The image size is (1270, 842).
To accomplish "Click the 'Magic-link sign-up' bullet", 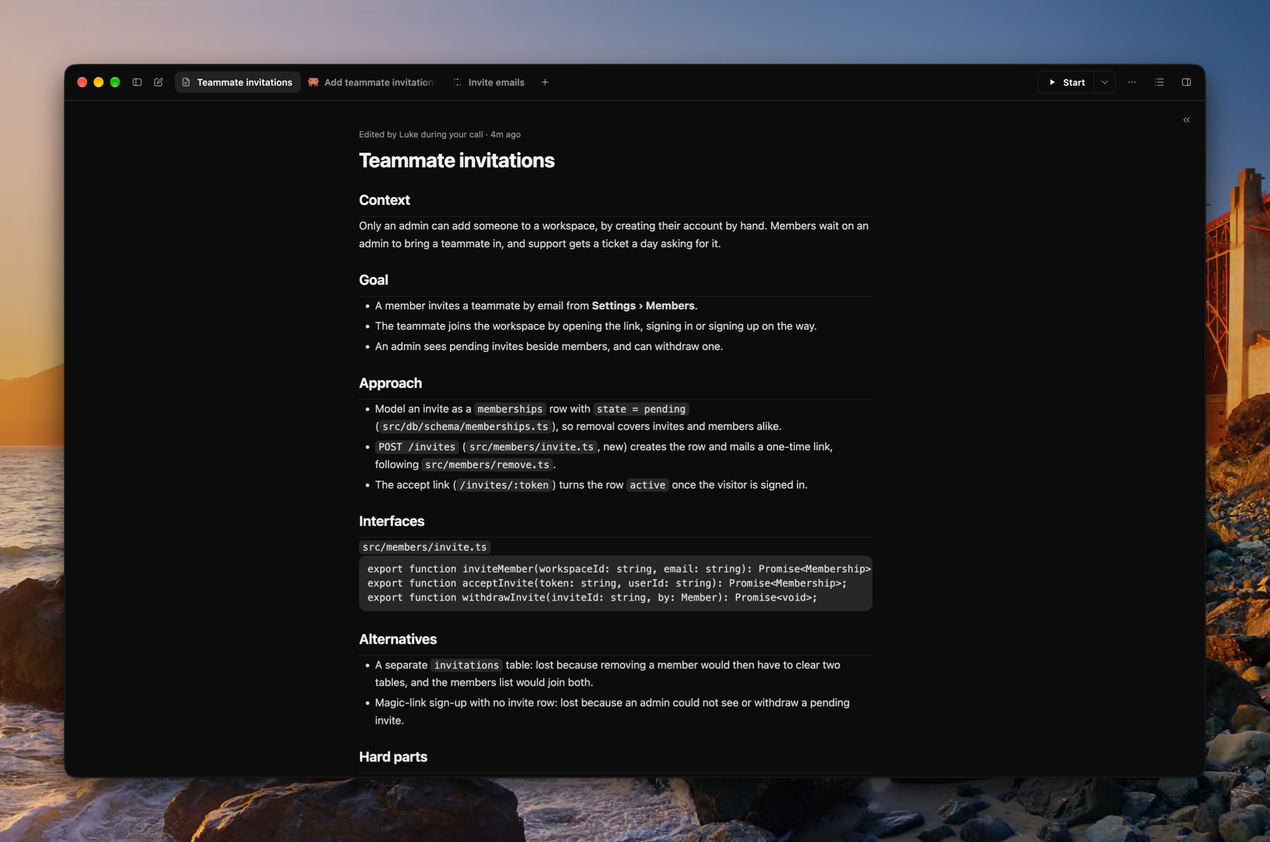I will point(612,711).
